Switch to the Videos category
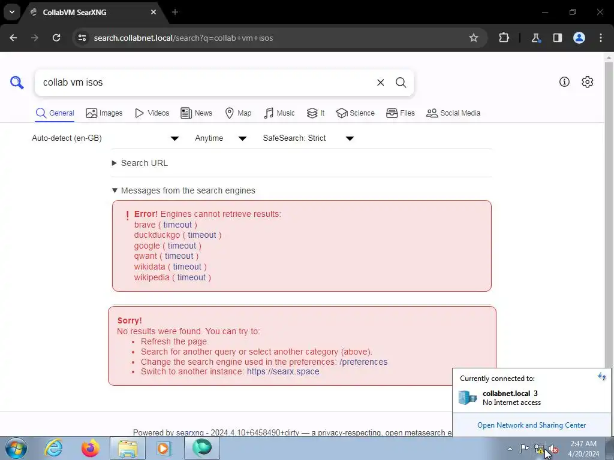The image size is (614, 460). 152,113
